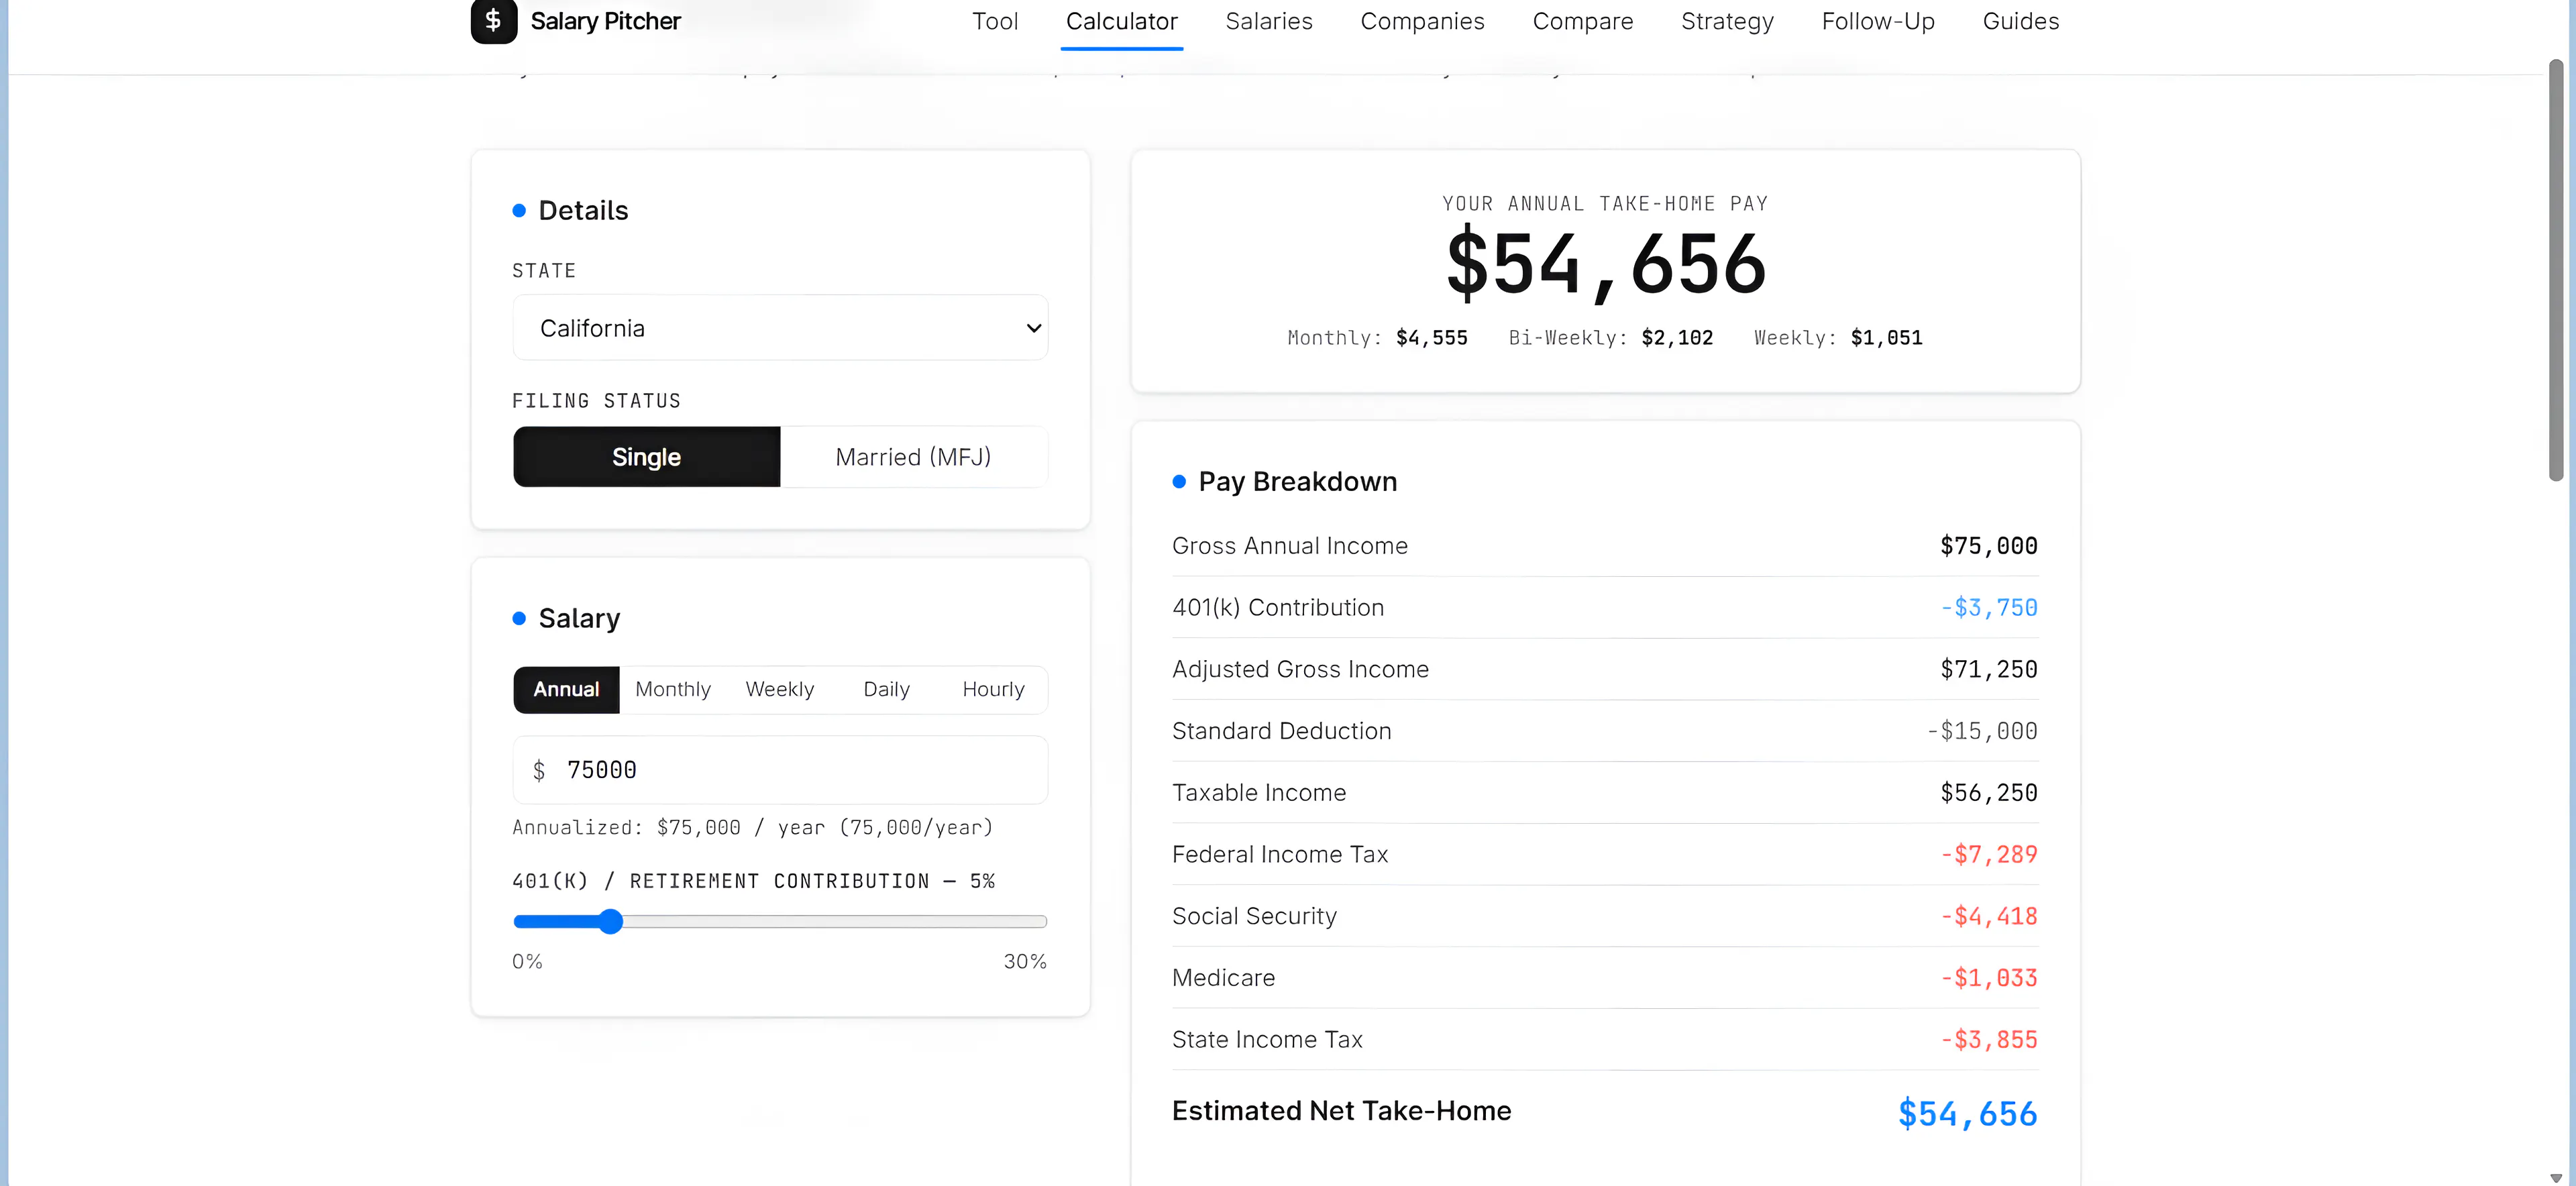2576x1186 pixels.
Task: Click the 401(k) Contribution -$3,750 value
Action: coord(1988,608)
